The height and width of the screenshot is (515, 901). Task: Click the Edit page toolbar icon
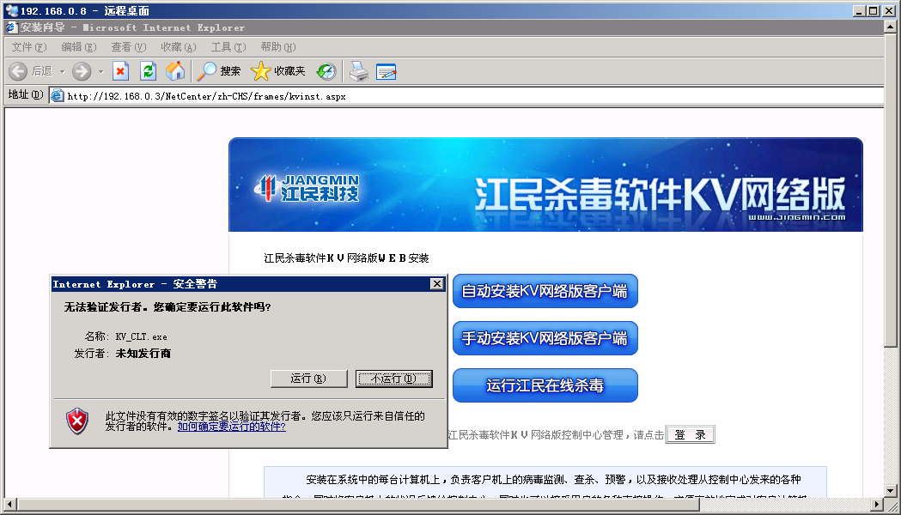point(387,72)
